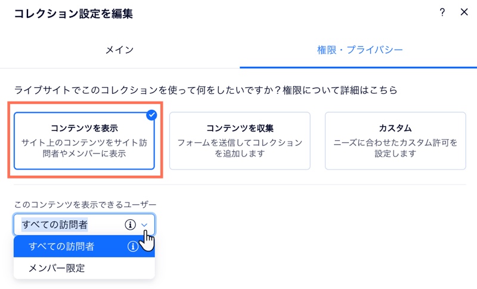The image size is (477, 289).
Task: Click the コレクション設定を編集 dialog title
Action: point(73,14)
